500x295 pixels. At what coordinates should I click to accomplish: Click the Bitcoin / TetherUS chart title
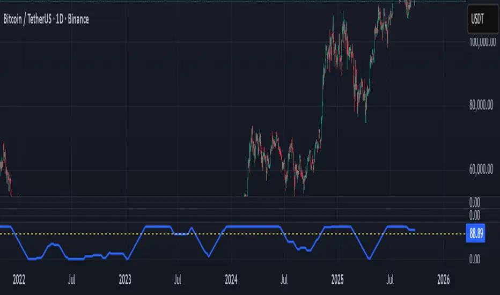(47, 20)
